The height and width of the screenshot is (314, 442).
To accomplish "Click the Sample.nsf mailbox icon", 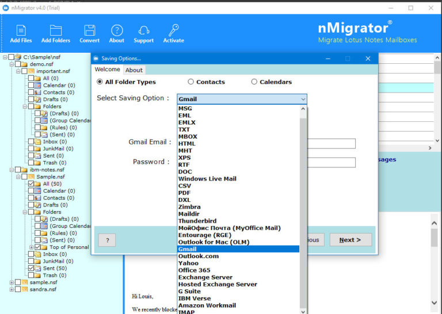I will coord(31,177).
